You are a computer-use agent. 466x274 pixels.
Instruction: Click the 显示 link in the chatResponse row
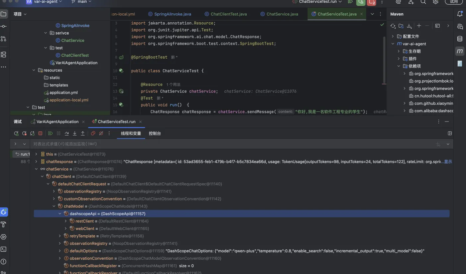[x=448, y=161]
